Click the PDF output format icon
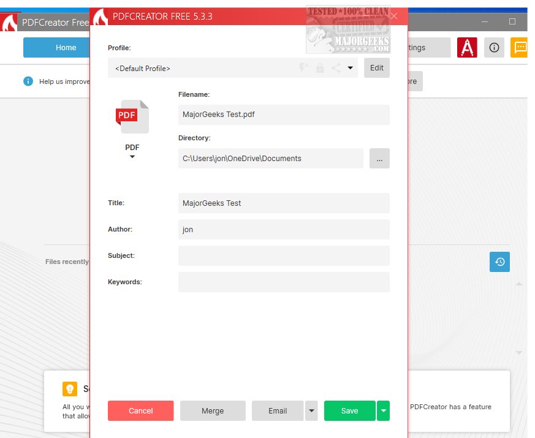This screenshot has height=438, width=535. tap(132, 116)
